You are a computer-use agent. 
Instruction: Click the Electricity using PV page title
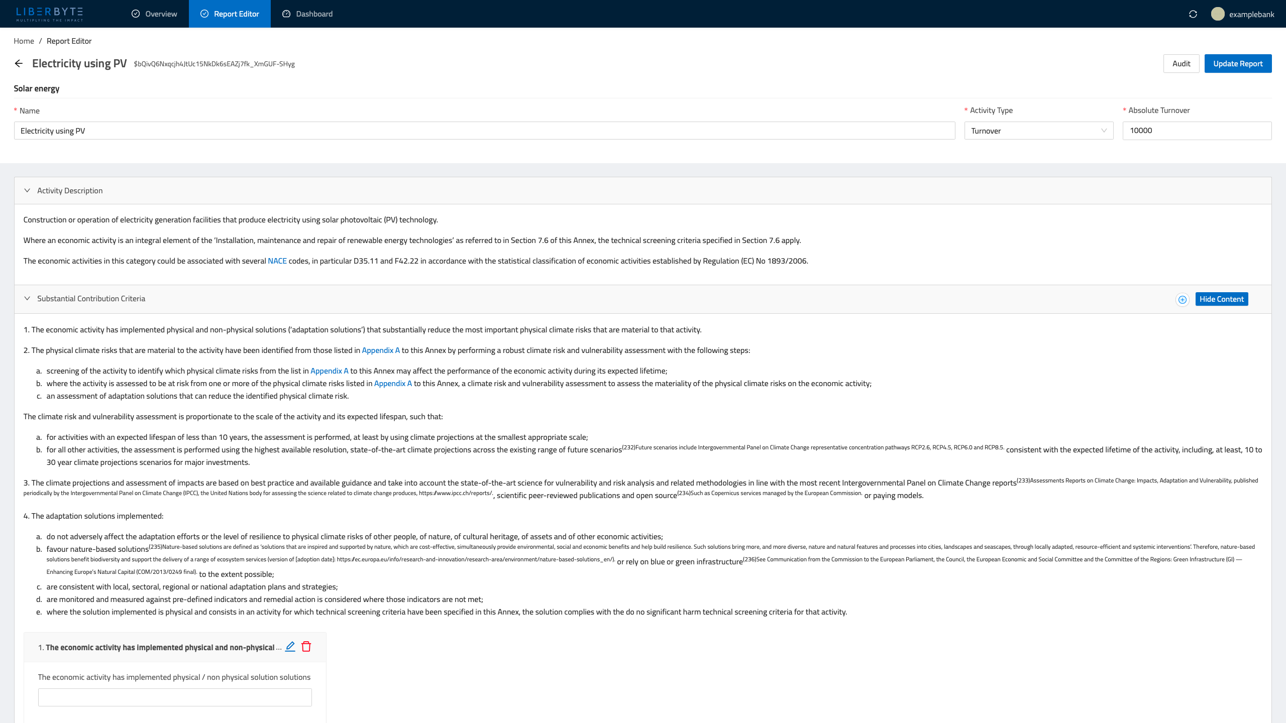coord(79,63)
